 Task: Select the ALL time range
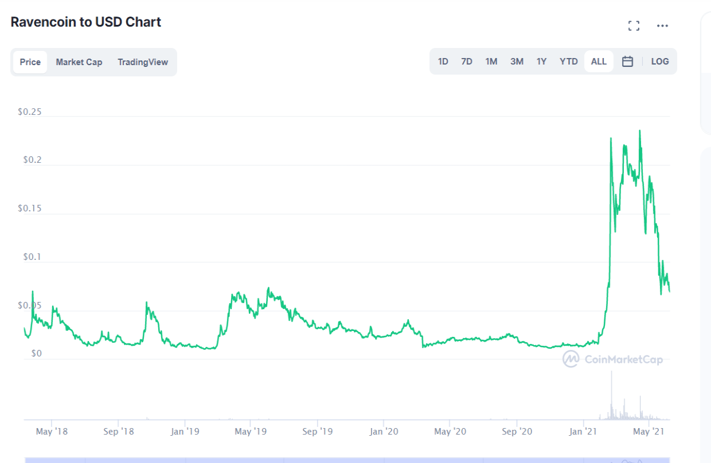[x=599, y=62]
